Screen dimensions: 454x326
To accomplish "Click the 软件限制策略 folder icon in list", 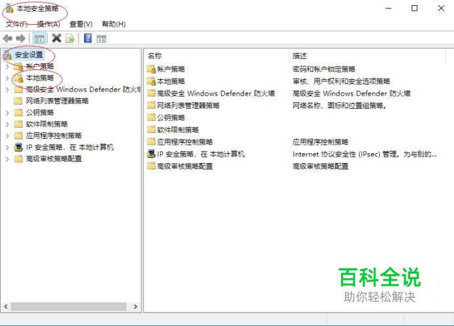I will click(x=152, y=130).
